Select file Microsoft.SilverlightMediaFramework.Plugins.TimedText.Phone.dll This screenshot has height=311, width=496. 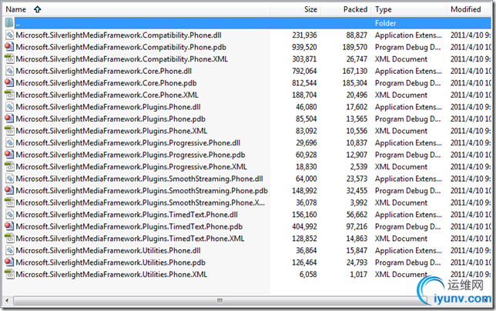(x=127, y=215)
